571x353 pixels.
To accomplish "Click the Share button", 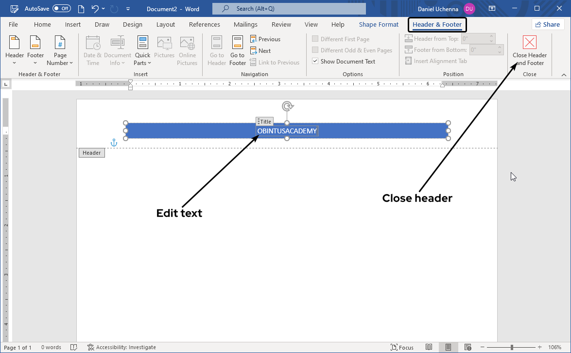I will tap(547, 25).
